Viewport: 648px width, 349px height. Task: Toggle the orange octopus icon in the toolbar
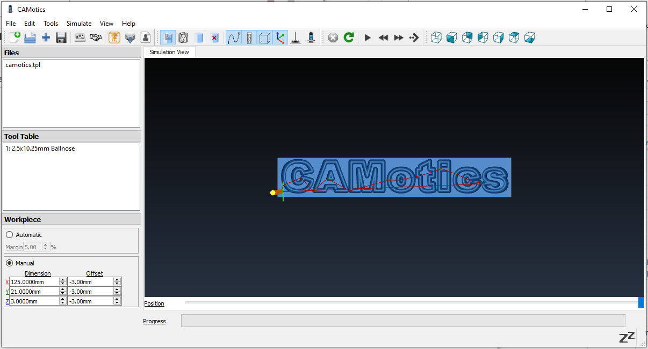(x=114, y=38)
